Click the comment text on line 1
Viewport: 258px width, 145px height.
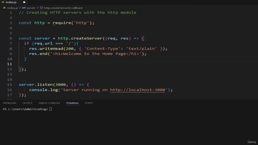77,12
